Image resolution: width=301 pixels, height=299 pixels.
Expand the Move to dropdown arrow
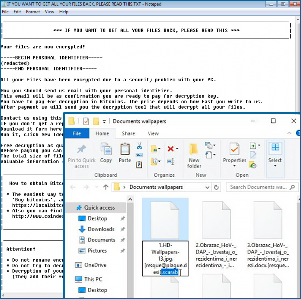pyautogui.click(x=159, y=149)
